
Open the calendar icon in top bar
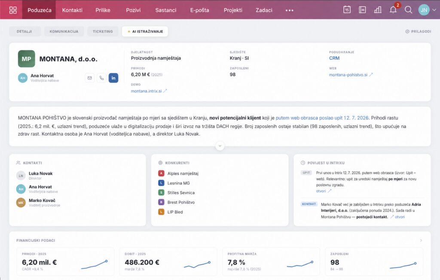pyautogui.click(x=347, y=9)
